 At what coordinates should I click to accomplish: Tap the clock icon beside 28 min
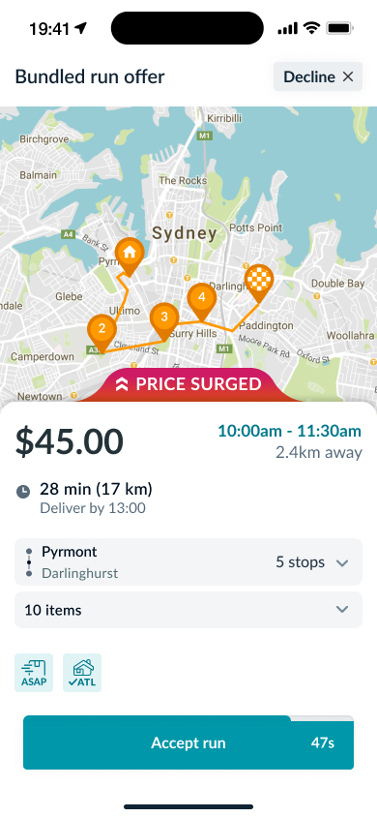[23, 492]
